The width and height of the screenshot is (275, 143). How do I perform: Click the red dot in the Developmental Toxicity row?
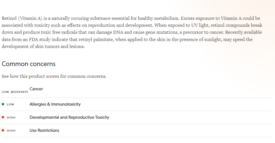[3, 117]
